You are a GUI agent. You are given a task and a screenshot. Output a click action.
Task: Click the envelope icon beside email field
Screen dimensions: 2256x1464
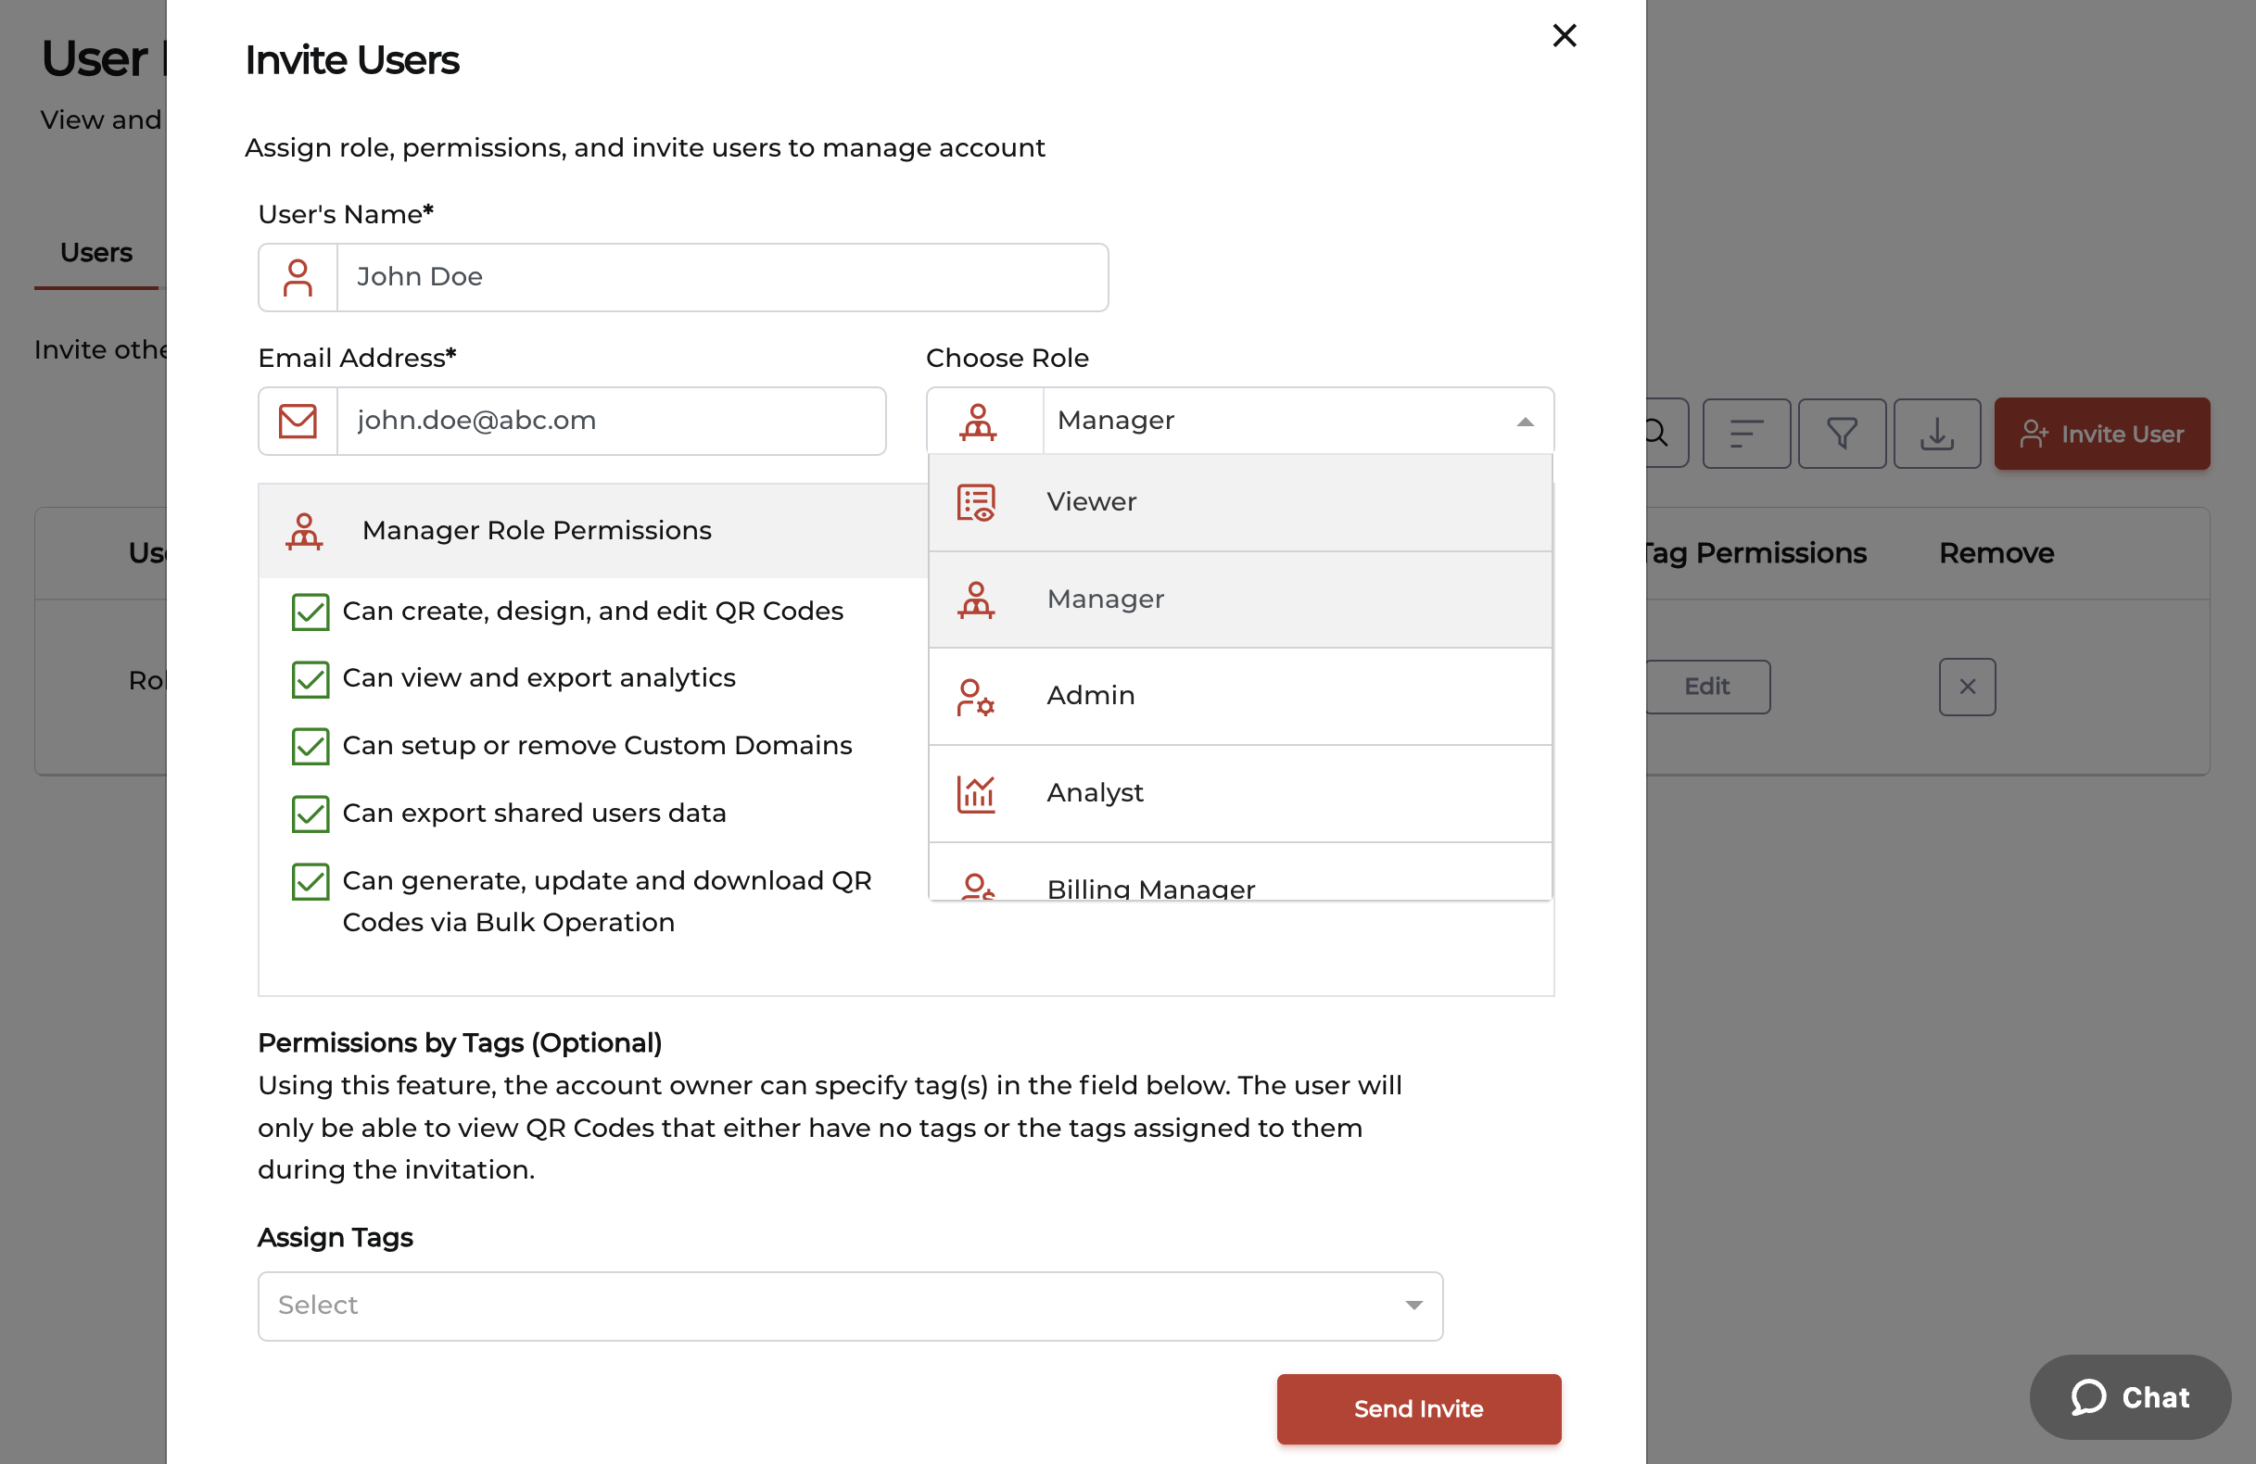(x=298, y=421)
